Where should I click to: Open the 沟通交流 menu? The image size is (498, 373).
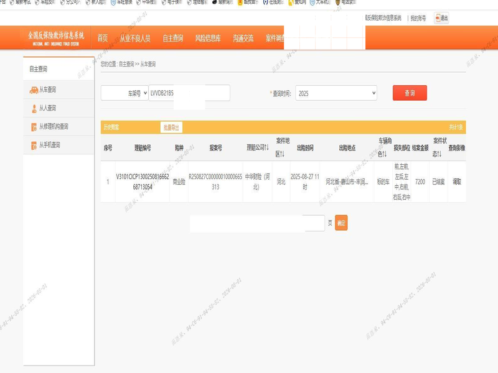pyautogui.click(x=243, y=38)
